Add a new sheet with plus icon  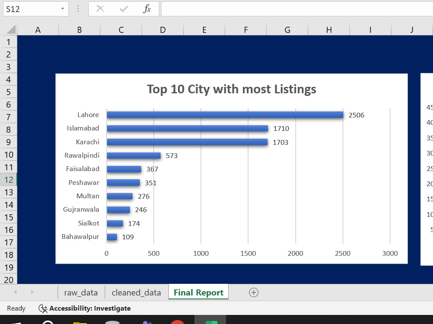(253, 292)
